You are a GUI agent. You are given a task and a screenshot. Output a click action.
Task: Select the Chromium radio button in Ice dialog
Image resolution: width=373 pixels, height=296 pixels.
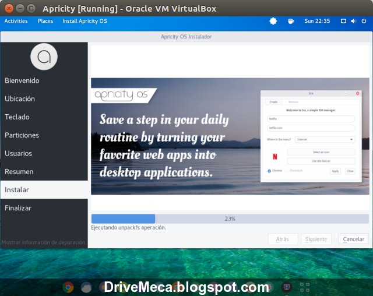pos(287,171)
